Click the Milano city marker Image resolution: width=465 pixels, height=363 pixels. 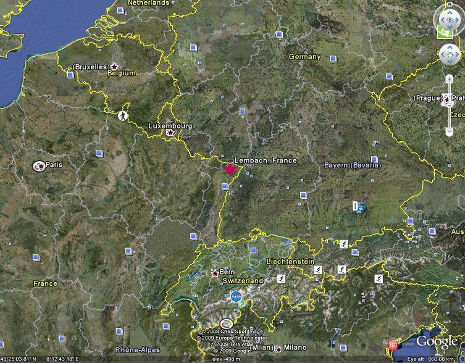tap(279, 348)
